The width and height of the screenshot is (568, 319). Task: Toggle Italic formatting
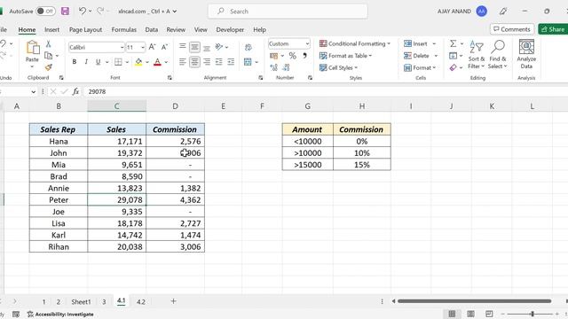(x=86, y=62)
